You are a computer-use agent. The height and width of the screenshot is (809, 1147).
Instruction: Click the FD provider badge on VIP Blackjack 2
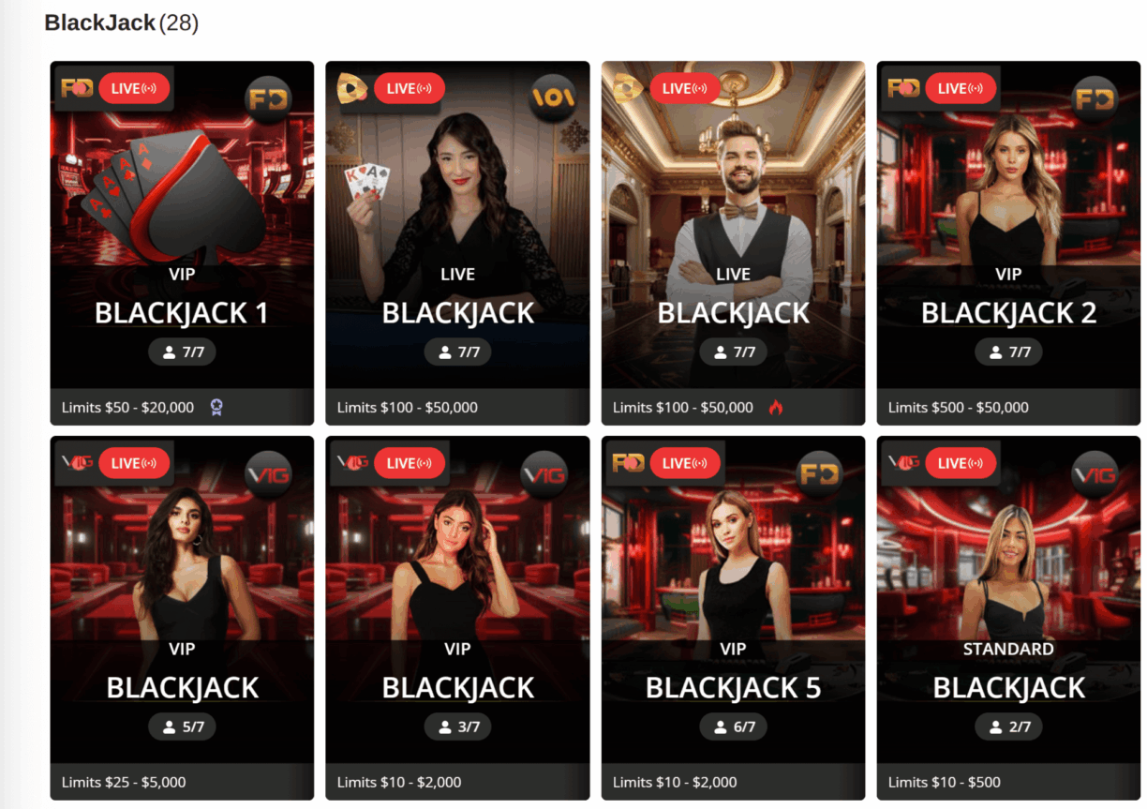[1095, 97]
